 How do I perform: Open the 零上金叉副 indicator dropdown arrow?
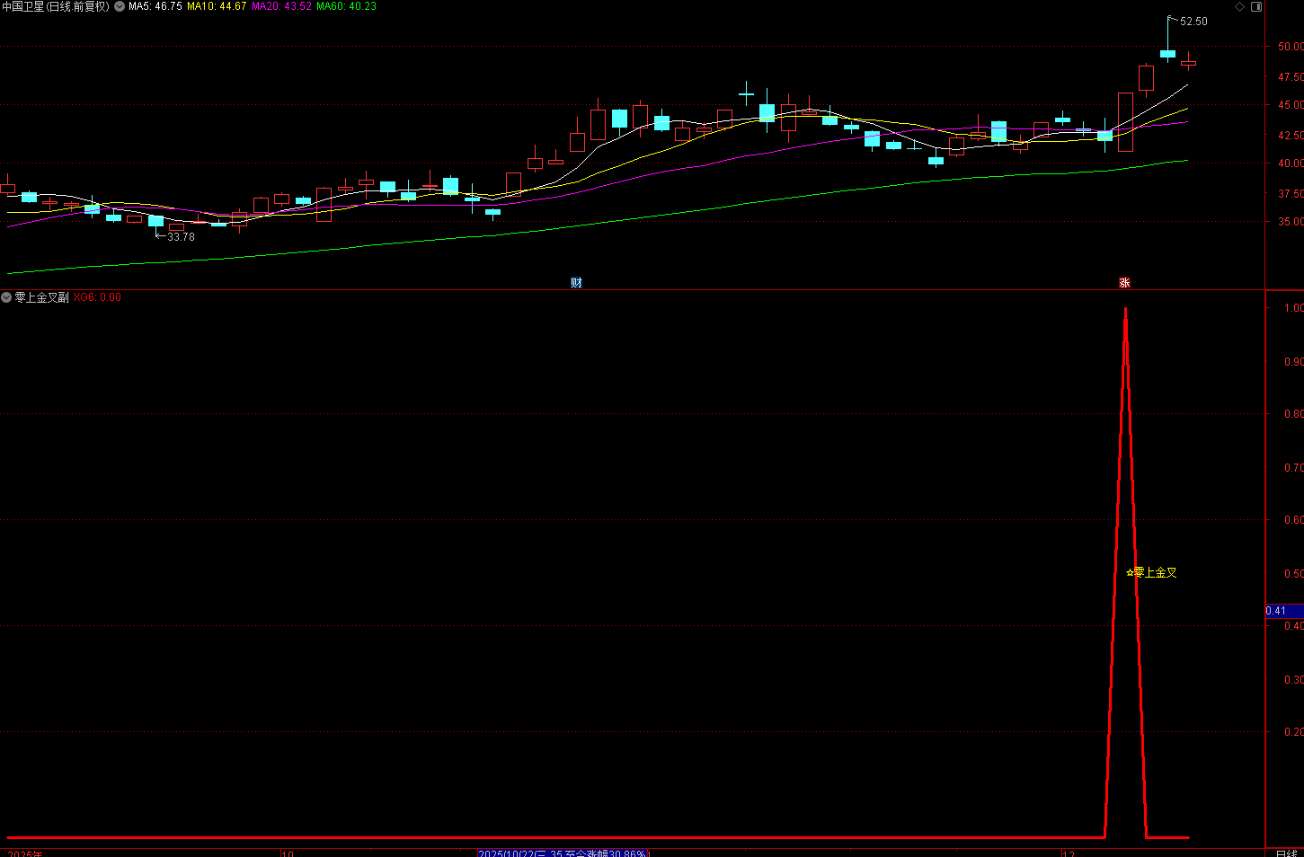click(6, 297)
